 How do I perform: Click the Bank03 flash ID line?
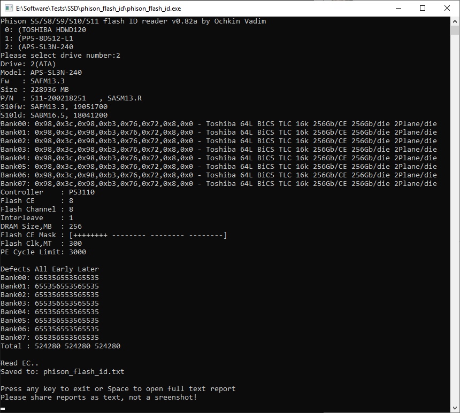[x=219, y=150]
